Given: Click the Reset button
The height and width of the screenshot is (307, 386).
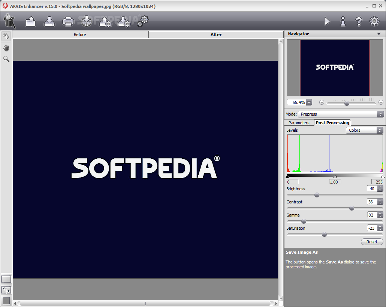Looking at the screenshot, I should click(372, 242).
